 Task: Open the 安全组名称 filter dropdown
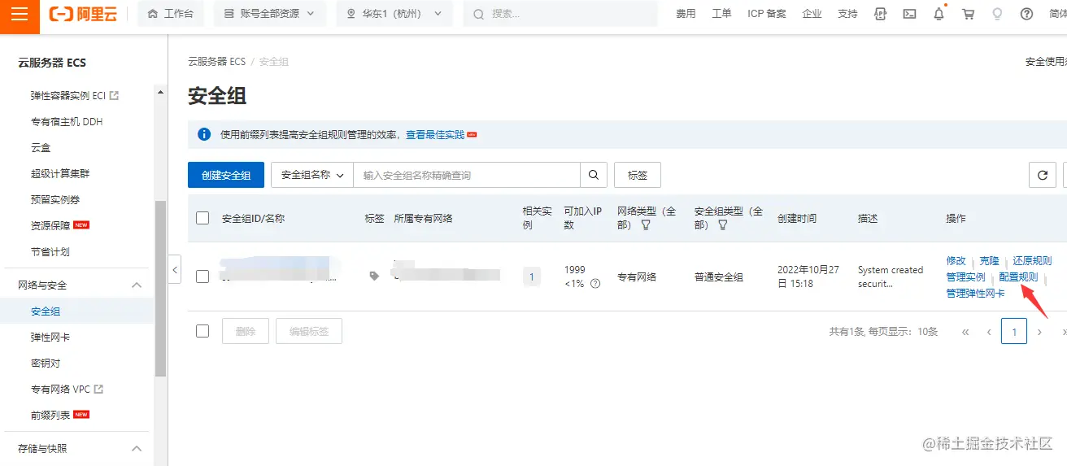click(312, 175)
